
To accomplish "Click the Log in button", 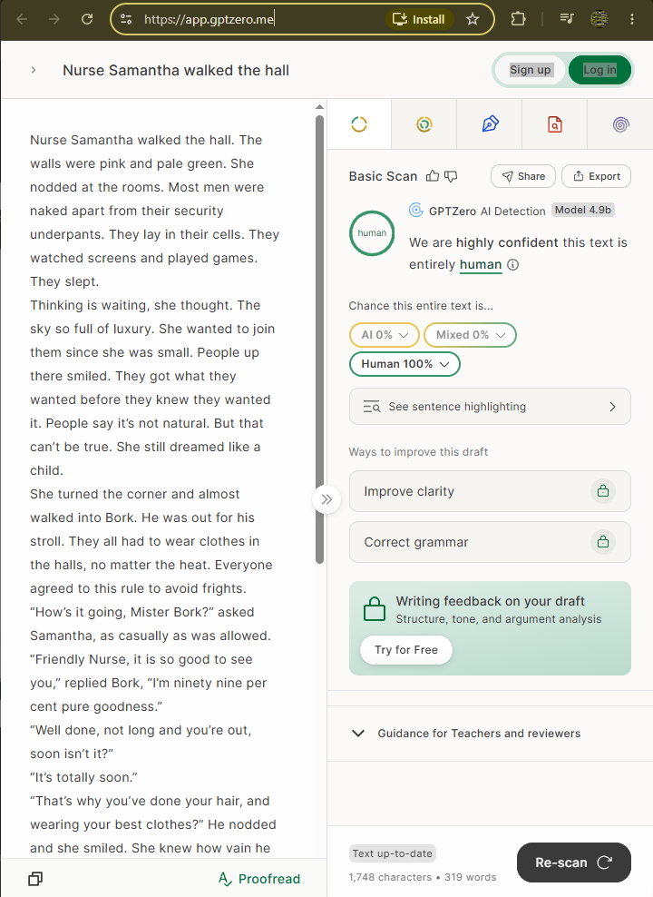I will (599, 70).
